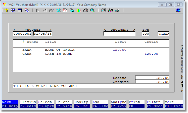Go to previous voucher with left arrow icon

[x=45, y=11]
